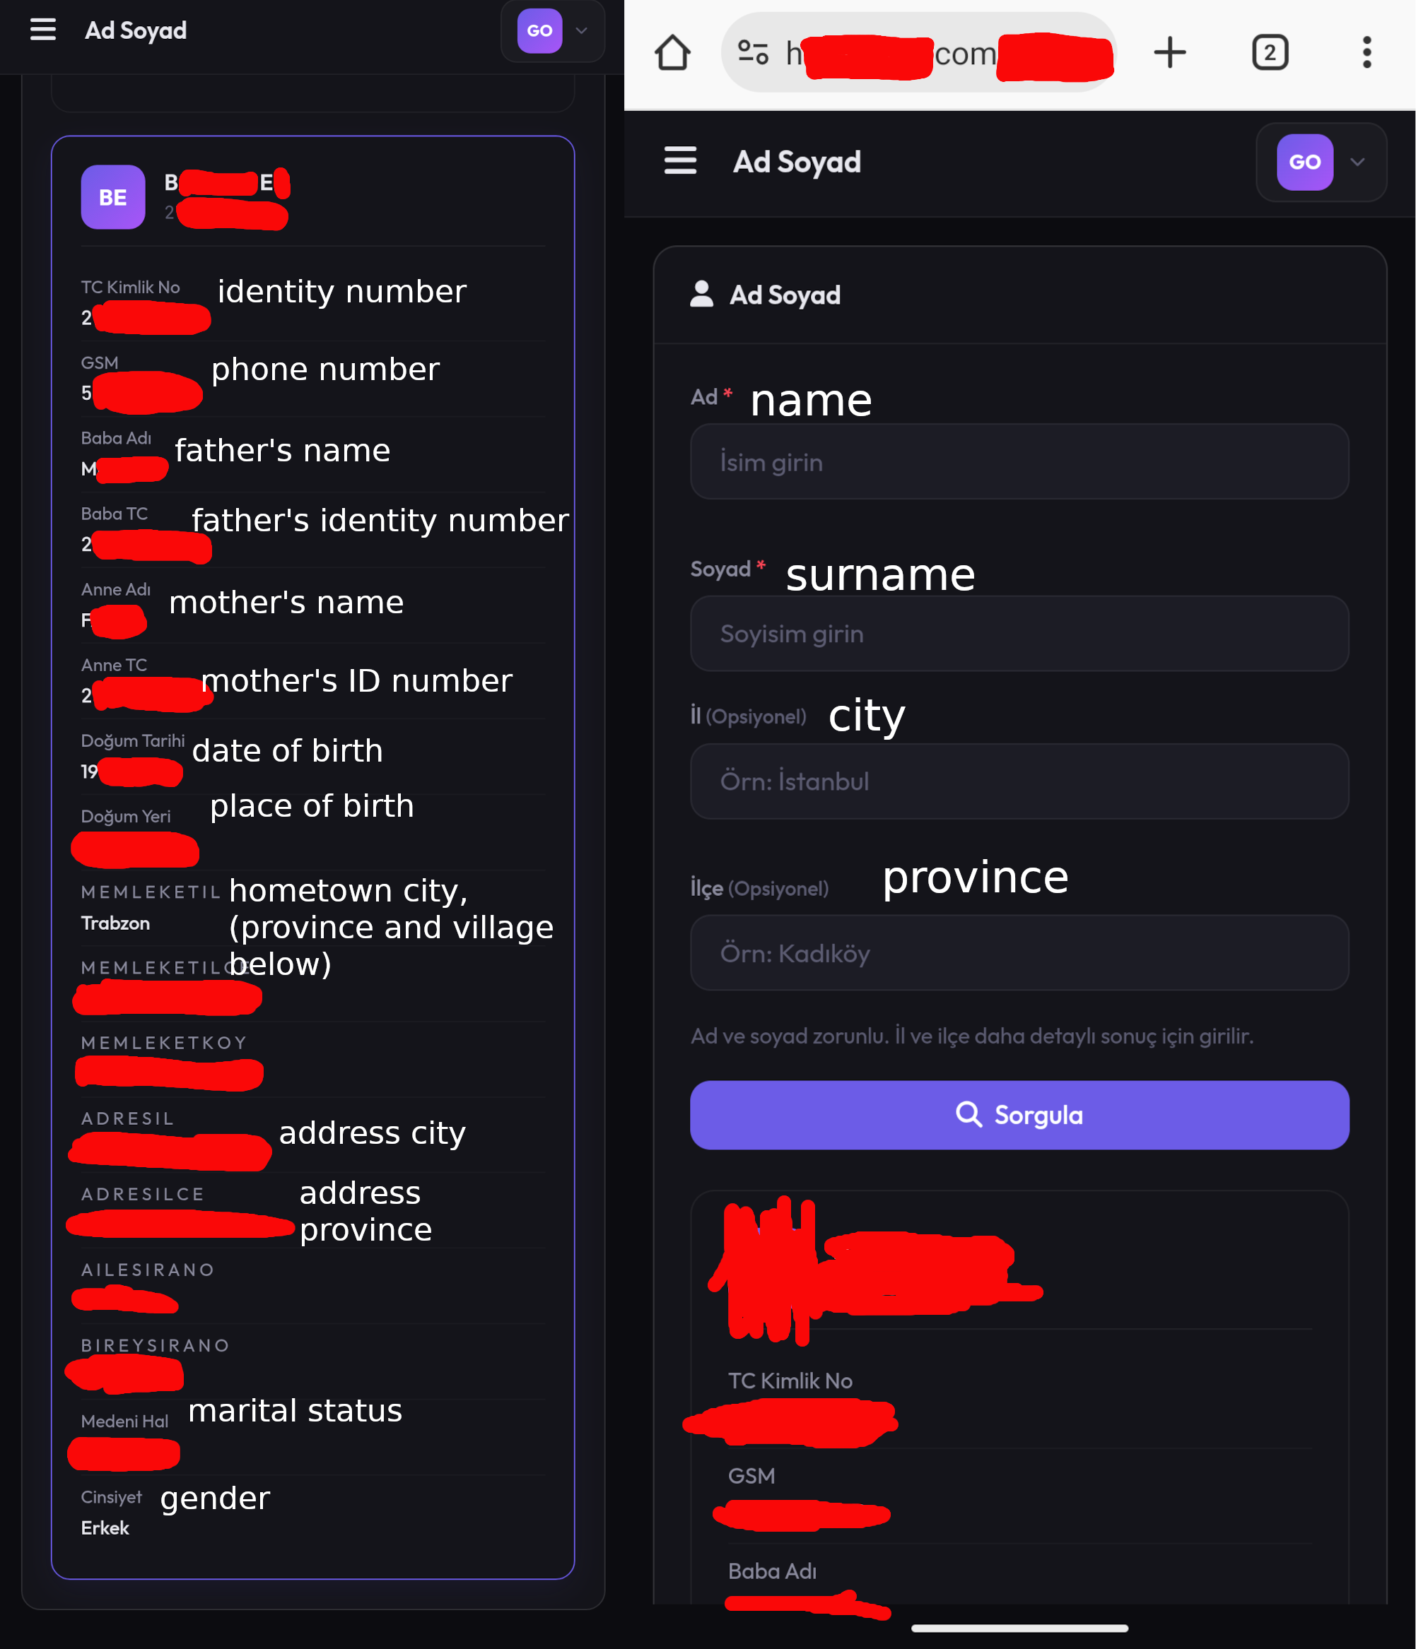This screenshot has height=1649, width=1416.
Task: Expand the account chevron above the BE result card
Action: point(581,31)
